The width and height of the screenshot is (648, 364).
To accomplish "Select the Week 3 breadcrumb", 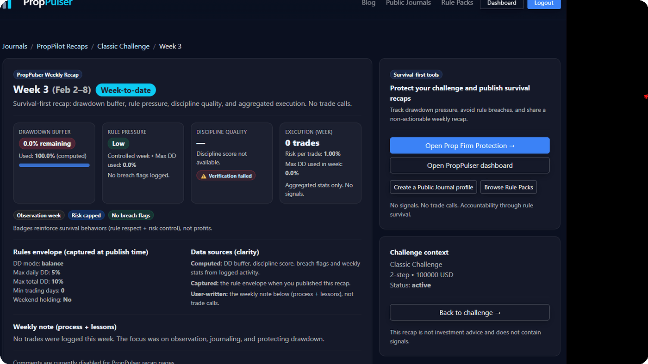I will point(170,46).
